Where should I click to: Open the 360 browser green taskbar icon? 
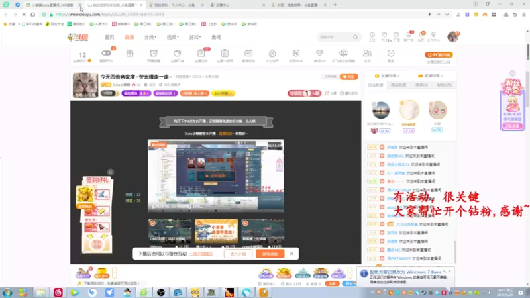pyautogui.click(x=144, y=292)
